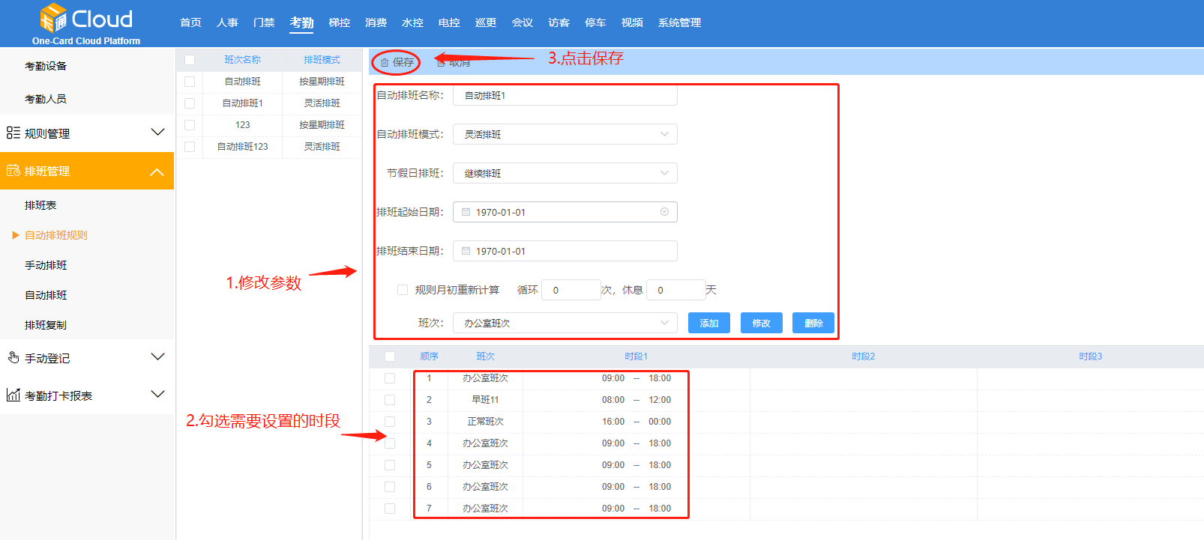
Task: Click the calendar icon in 排班结束日期 field
Action: [466, 251]
